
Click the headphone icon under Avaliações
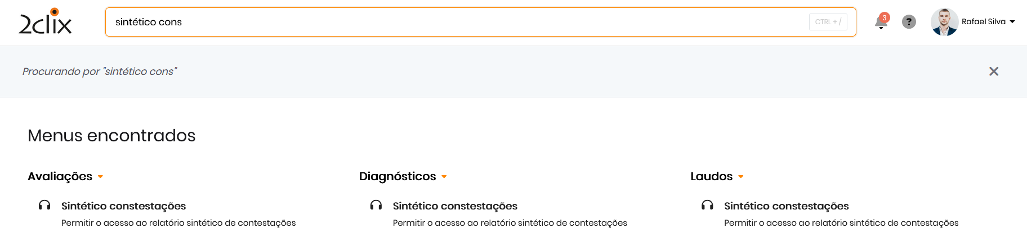44,206
